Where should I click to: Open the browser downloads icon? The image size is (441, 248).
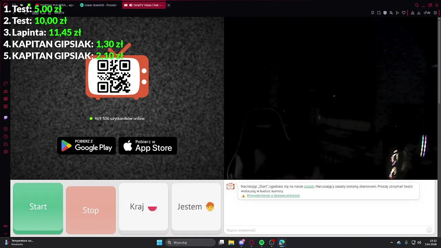pyautogui.click(x=419, y=13)
